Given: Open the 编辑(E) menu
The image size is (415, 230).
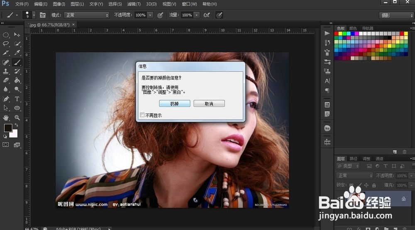Looking at the screenshot, I should tap(41, 4).
